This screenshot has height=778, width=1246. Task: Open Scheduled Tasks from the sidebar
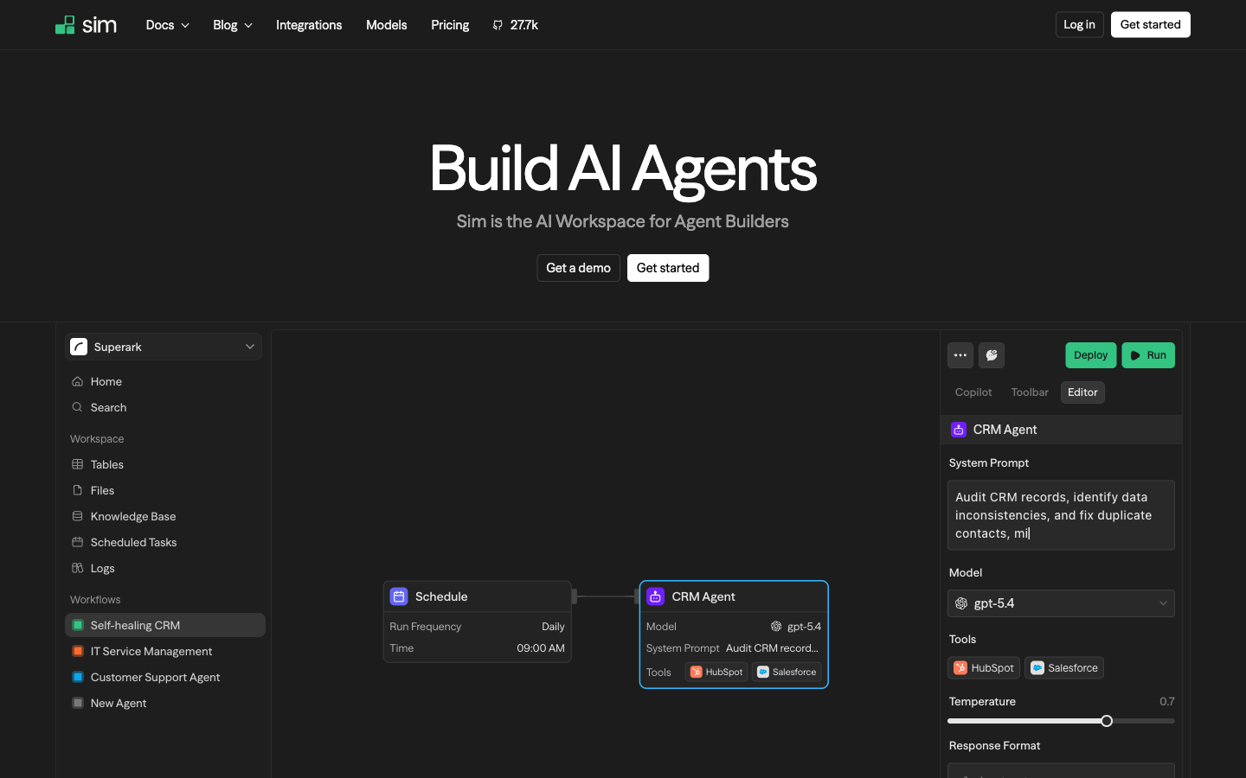133,542
